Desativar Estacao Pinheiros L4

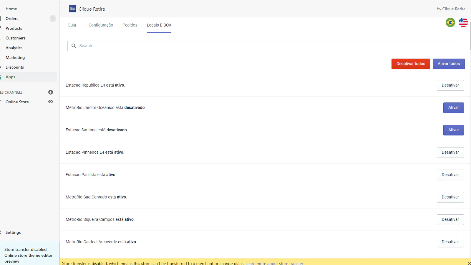(x=450, y=153)
